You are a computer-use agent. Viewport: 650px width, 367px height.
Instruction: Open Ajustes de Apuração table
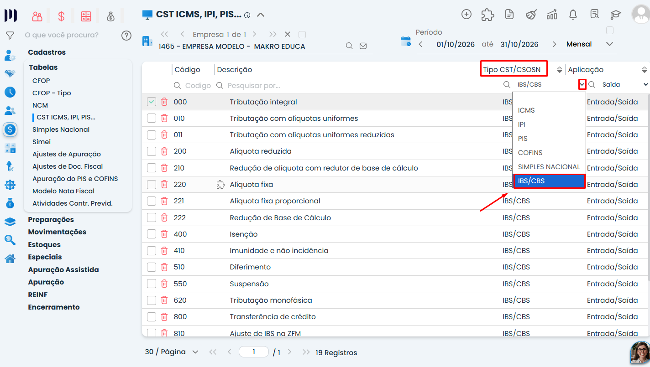(x=67, y=154)
